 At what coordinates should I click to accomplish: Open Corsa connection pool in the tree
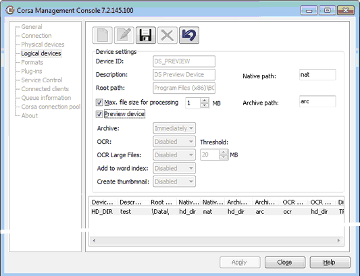(x=51, y=107)
